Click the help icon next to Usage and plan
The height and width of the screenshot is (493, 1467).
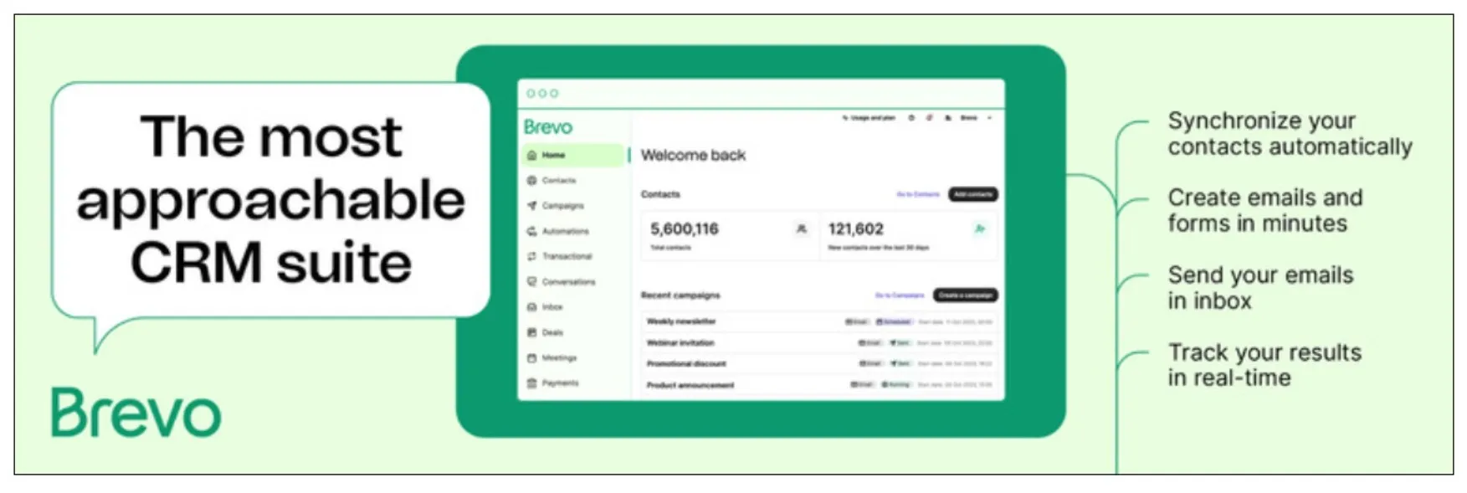tap(911, 118)
